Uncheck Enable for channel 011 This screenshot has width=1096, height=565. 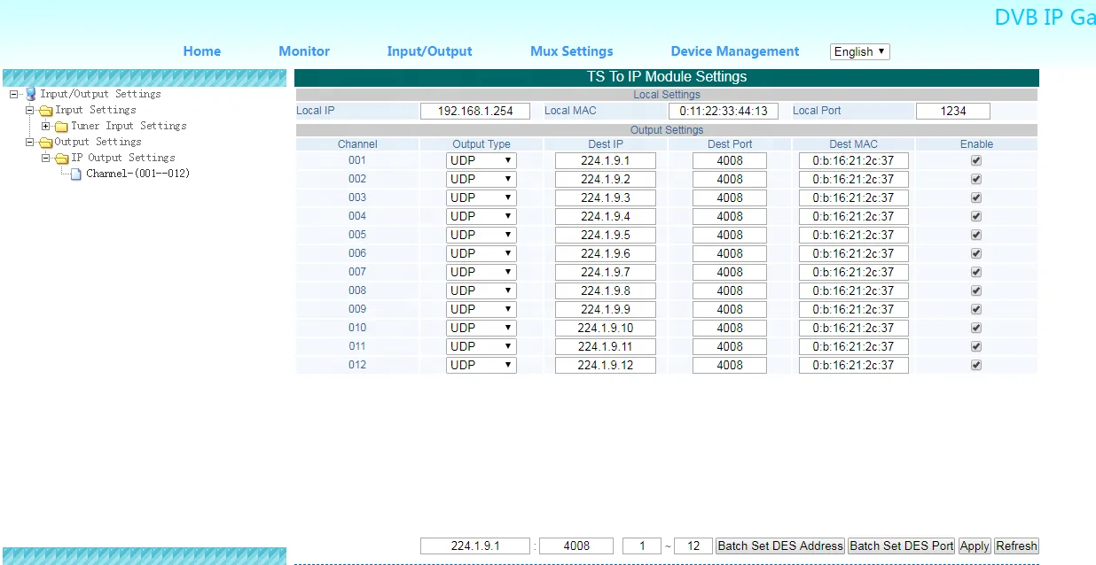pyautogui.click(x=976, y=346)
